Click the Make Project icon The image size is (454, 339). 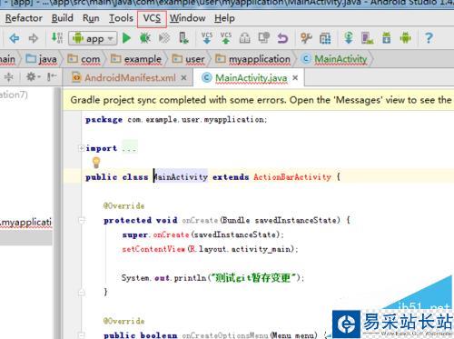point(57,38)
